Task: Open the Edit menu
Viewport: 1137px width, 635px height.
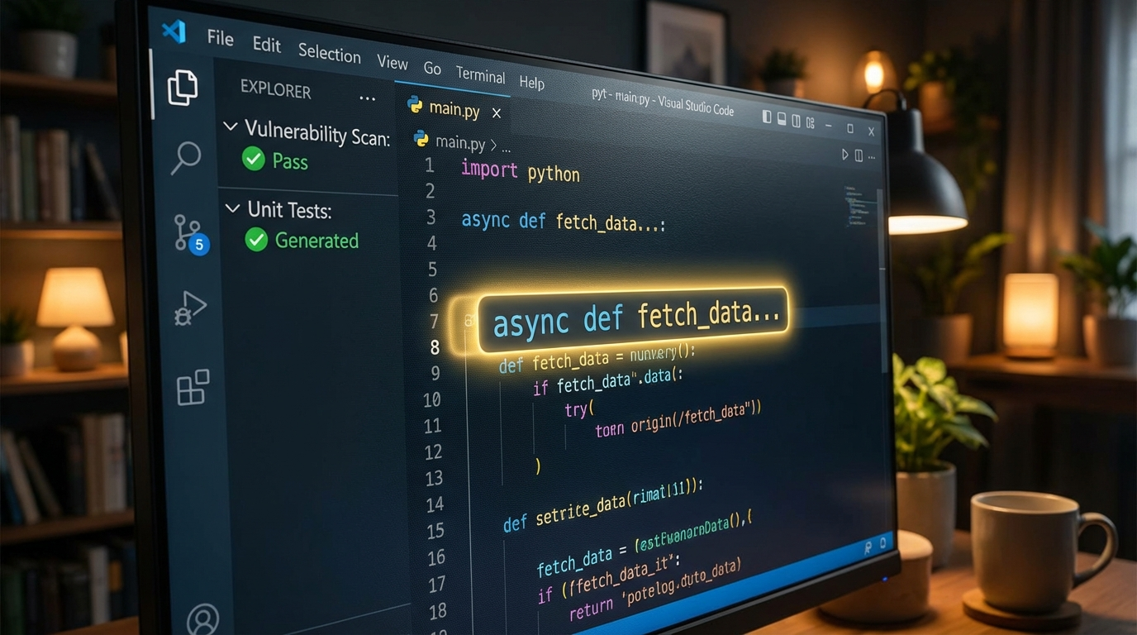Action: (267, 45)
